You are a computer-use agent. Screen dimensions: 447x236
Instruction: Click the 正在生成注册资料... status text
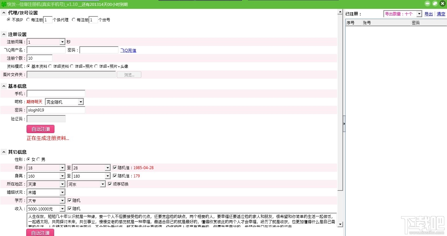pyautogui.click(x=48, y=138)
